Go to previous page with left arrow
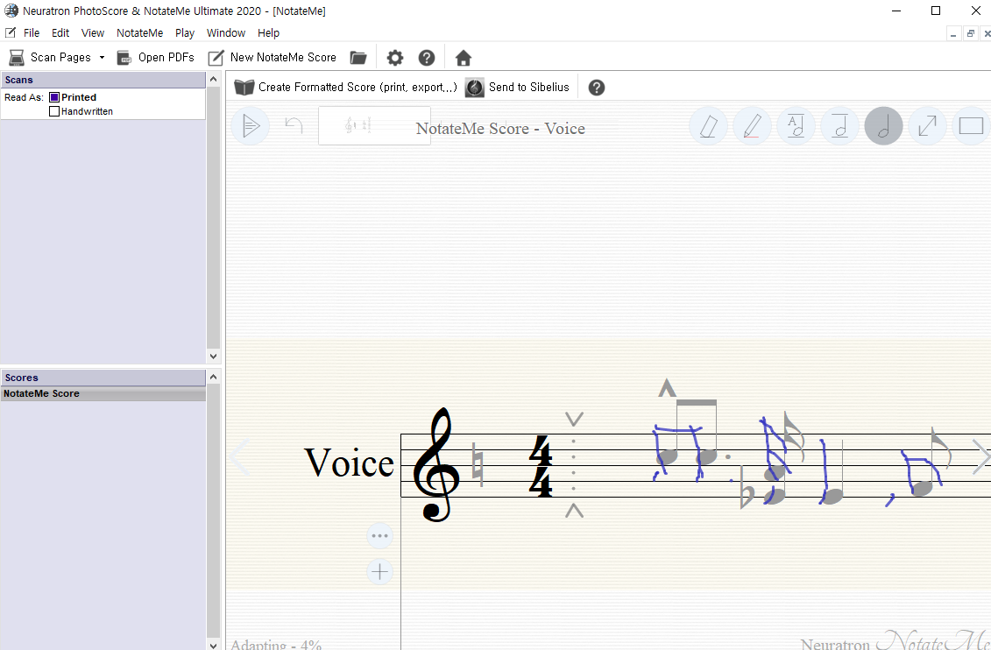 tap(241, 457)
